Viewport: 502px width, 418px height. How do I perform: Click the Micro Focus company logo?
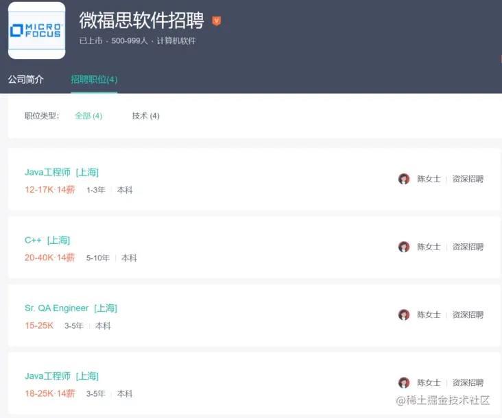pyautogui.click(x=36, y=30)
